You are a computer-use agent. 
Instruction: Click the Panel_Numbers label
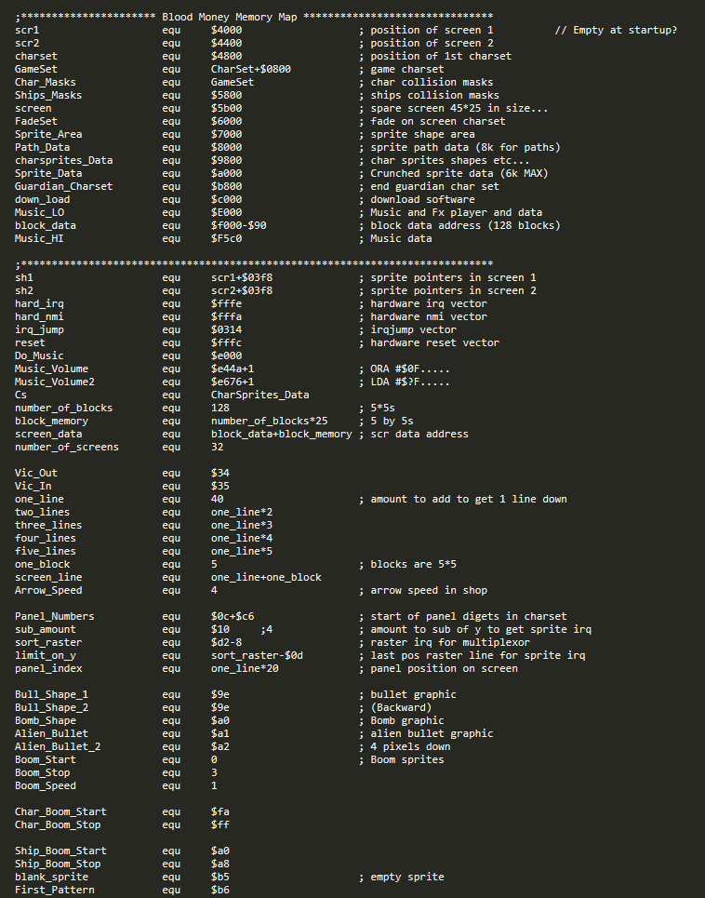tap(54, 616)
